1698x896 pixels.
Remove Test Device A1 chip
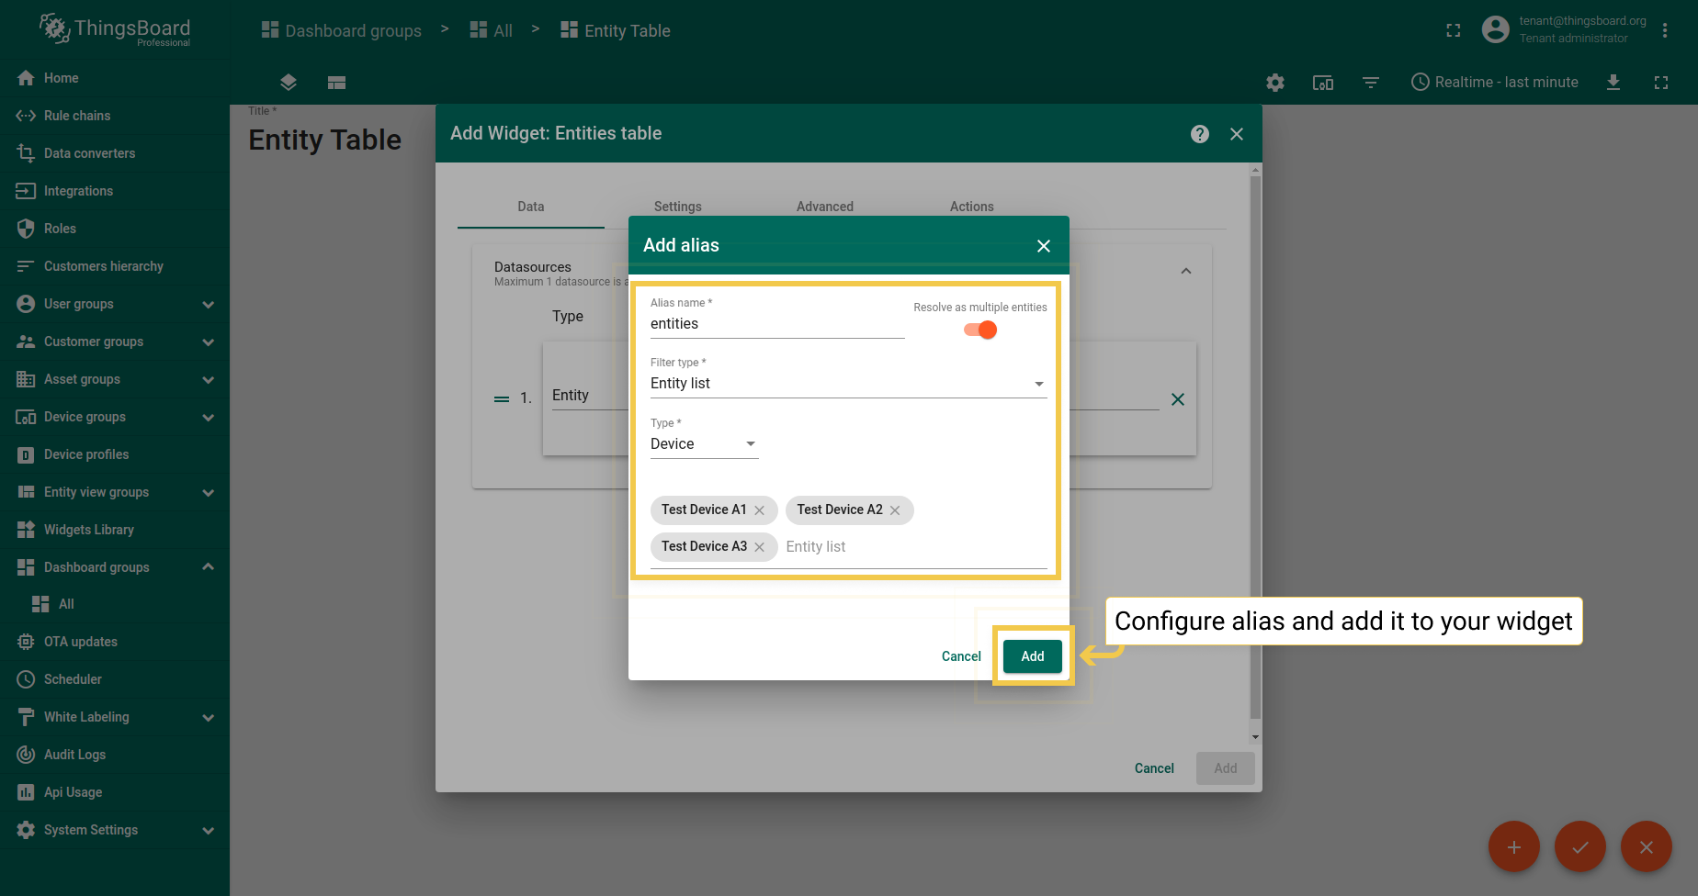coord(759,510)
